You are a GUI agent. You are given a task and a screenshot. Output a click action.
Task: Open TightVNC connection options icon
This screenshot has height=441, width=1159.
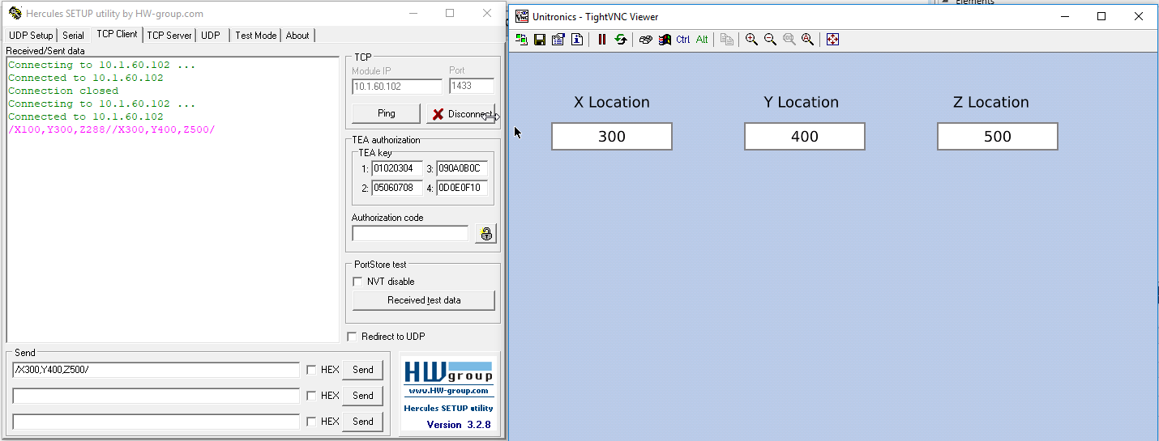(x=558, y=40)
